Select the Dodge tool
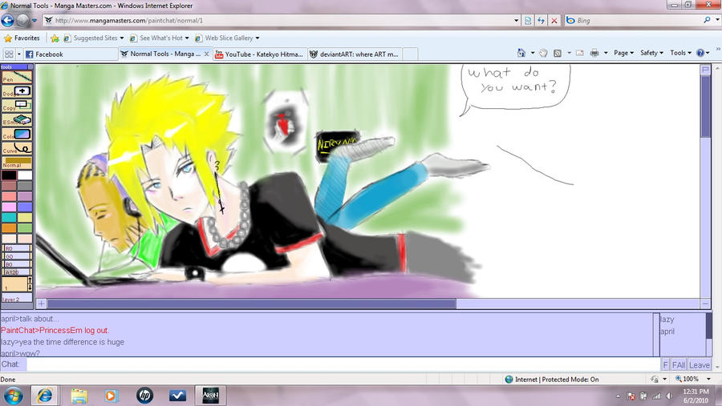Viewport: 722px width, 406px height. 17,91
